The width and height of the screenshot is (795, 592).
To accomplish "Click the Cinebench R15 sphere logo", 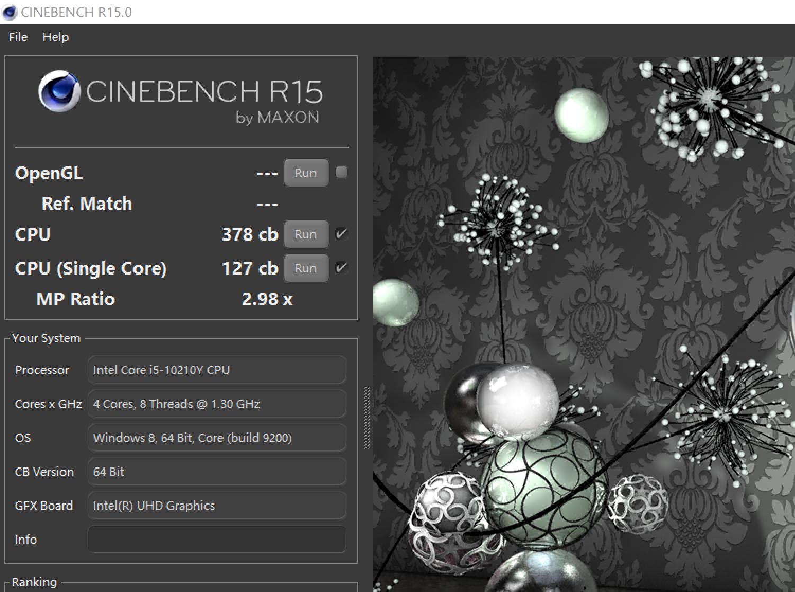I will [x=59, y=92].
